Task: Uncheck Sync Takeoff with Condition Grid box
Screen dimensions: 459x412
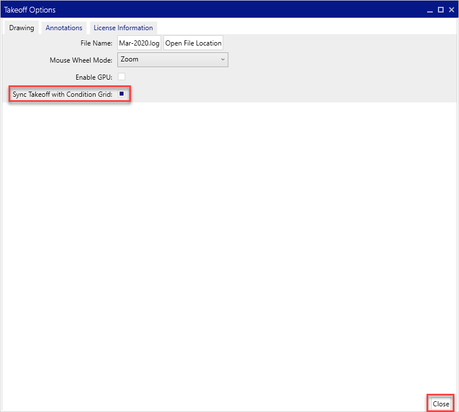Action: click(x=121, y=94)
